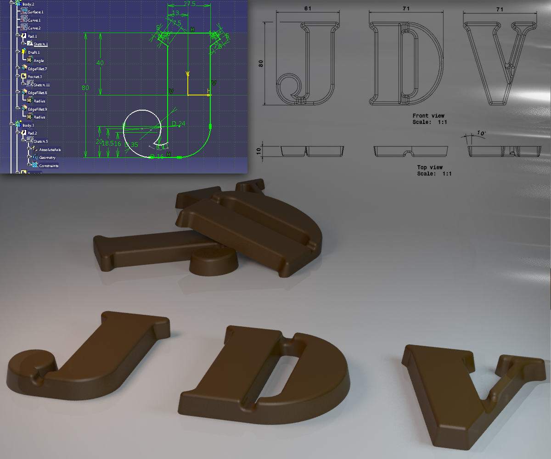Click the J letter front view drawing
551x459 pixels.
click(x=308, y=63)
